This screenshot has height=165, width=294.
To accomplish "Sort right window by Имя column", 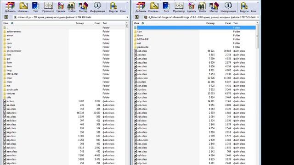I will [137, 23].
